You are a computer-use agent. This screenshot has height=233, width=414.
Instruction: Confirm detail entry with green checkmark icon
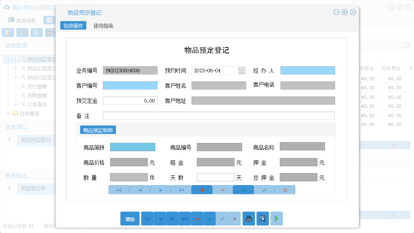(264, 190)
